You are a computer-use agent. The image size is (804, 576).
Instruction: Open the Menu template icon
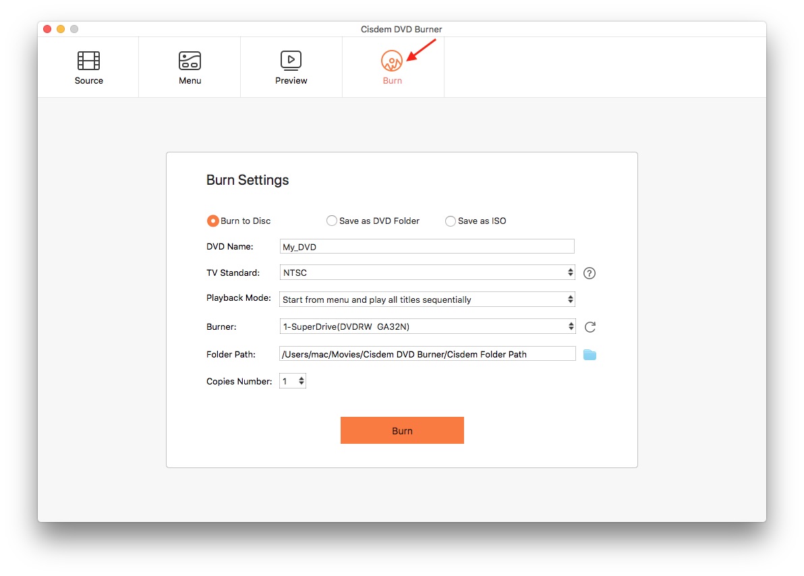tap(190, 61)
